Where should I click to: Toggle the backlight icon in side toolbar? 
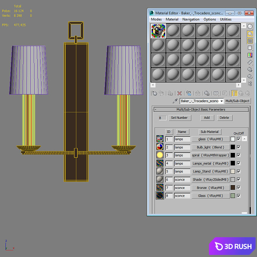pyautogui.click(x=250, y=34)
